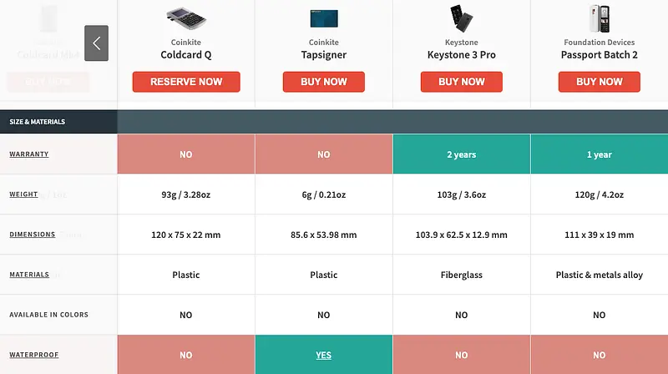This screenshot has width=668, height=374.
Task: Hit Buy Now for Passport Batch 2
Action: point(599,82)
